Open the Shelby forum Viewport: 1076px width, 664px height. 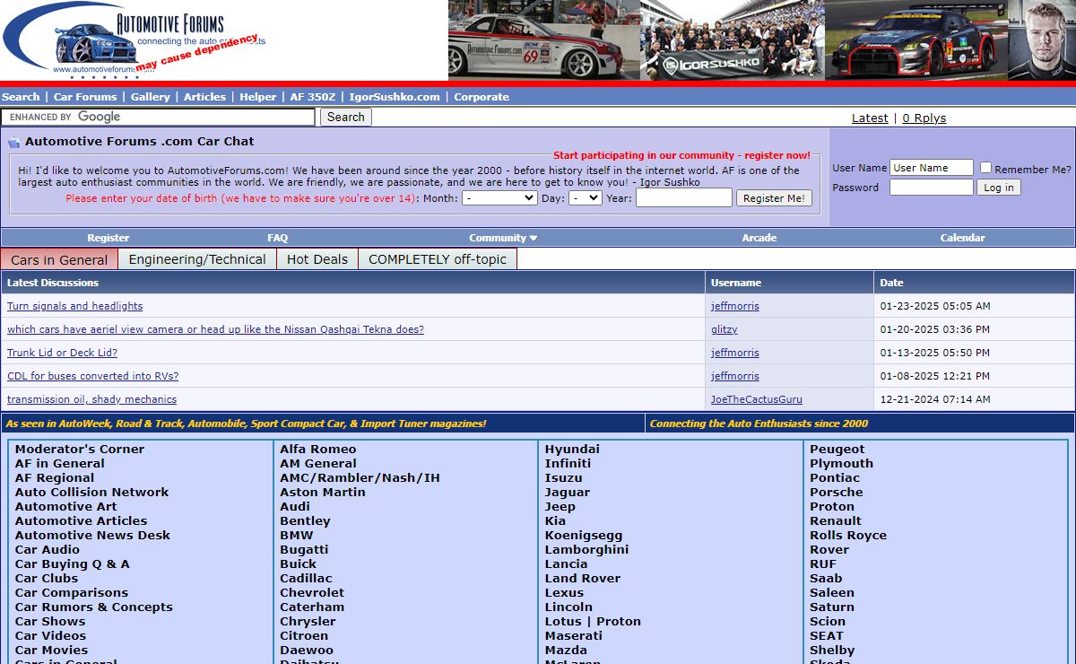coord(832,650)
